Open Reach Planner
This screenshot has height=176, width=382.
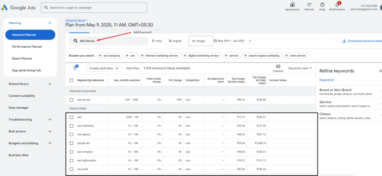pyautogui.click(x=22, y=59)
